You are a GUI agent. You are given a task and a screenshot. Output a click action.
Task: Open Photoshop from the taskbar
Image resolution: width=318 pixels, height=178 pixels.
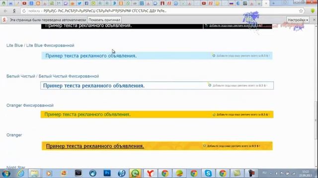[x=107, y=174]
